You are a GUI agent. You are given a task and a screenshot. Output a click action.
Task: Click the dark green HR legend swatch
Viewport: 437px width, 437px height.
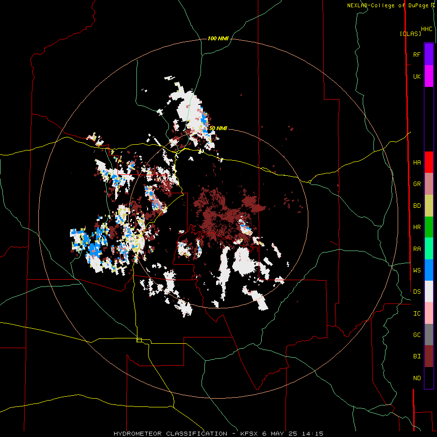click(429, 227)
